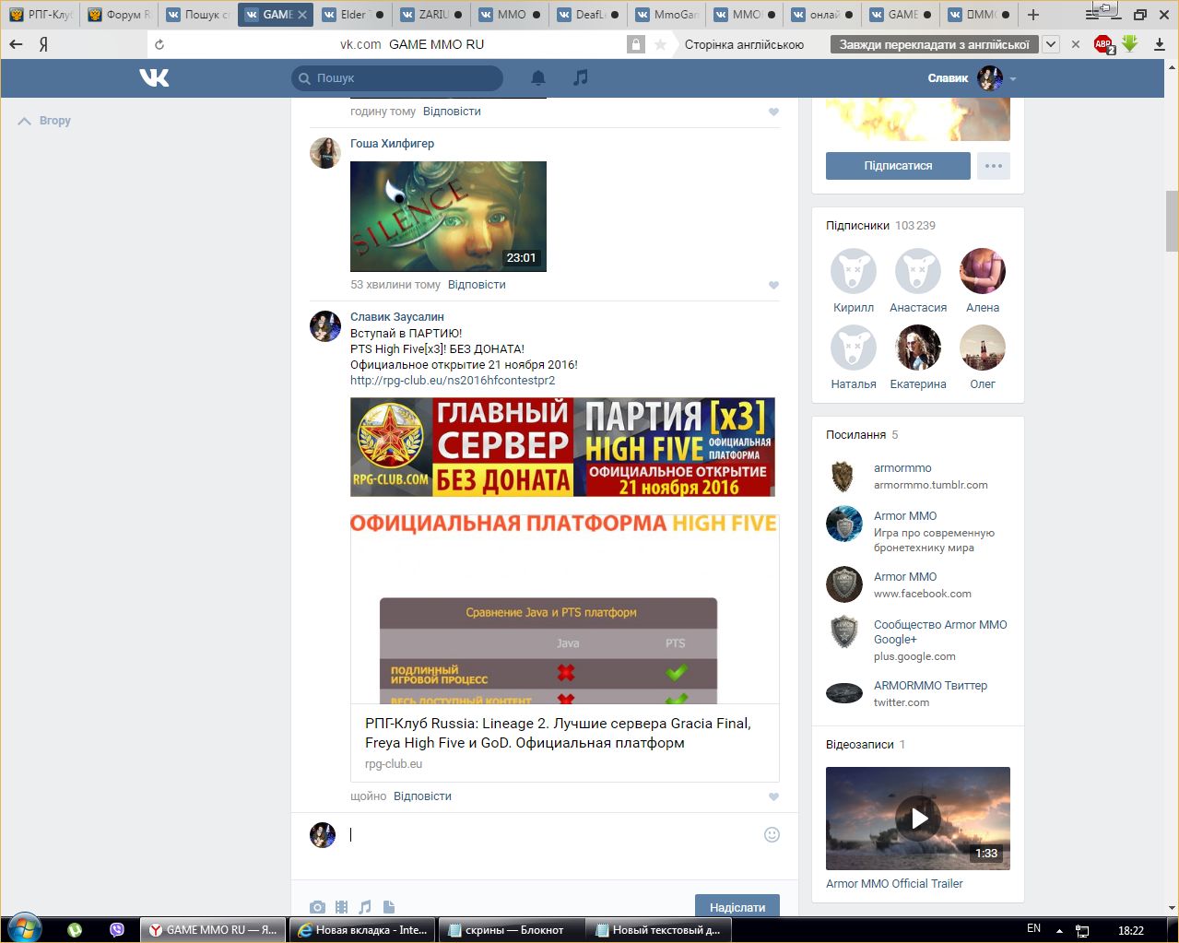The width and height of the screenshot is (1179, 943).
Task: Reload page with refresh icon
Action: [x=159, y=44]
